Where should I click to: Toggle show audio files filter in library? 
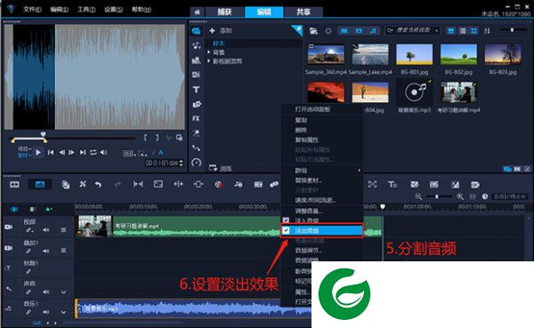(374, 31)
